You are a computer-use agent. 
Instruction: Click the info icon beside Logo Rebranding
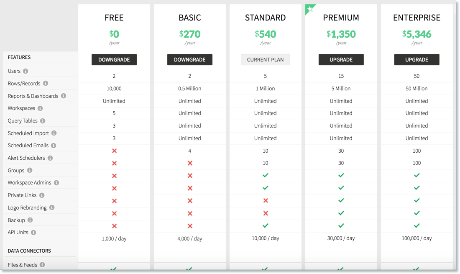(52, 207)
